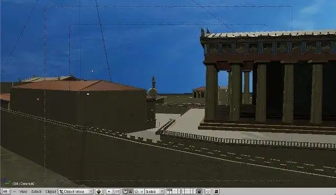Viewport: 336px width, 195px height.
Task: Open the viewport shading selector
Action: 99,191
